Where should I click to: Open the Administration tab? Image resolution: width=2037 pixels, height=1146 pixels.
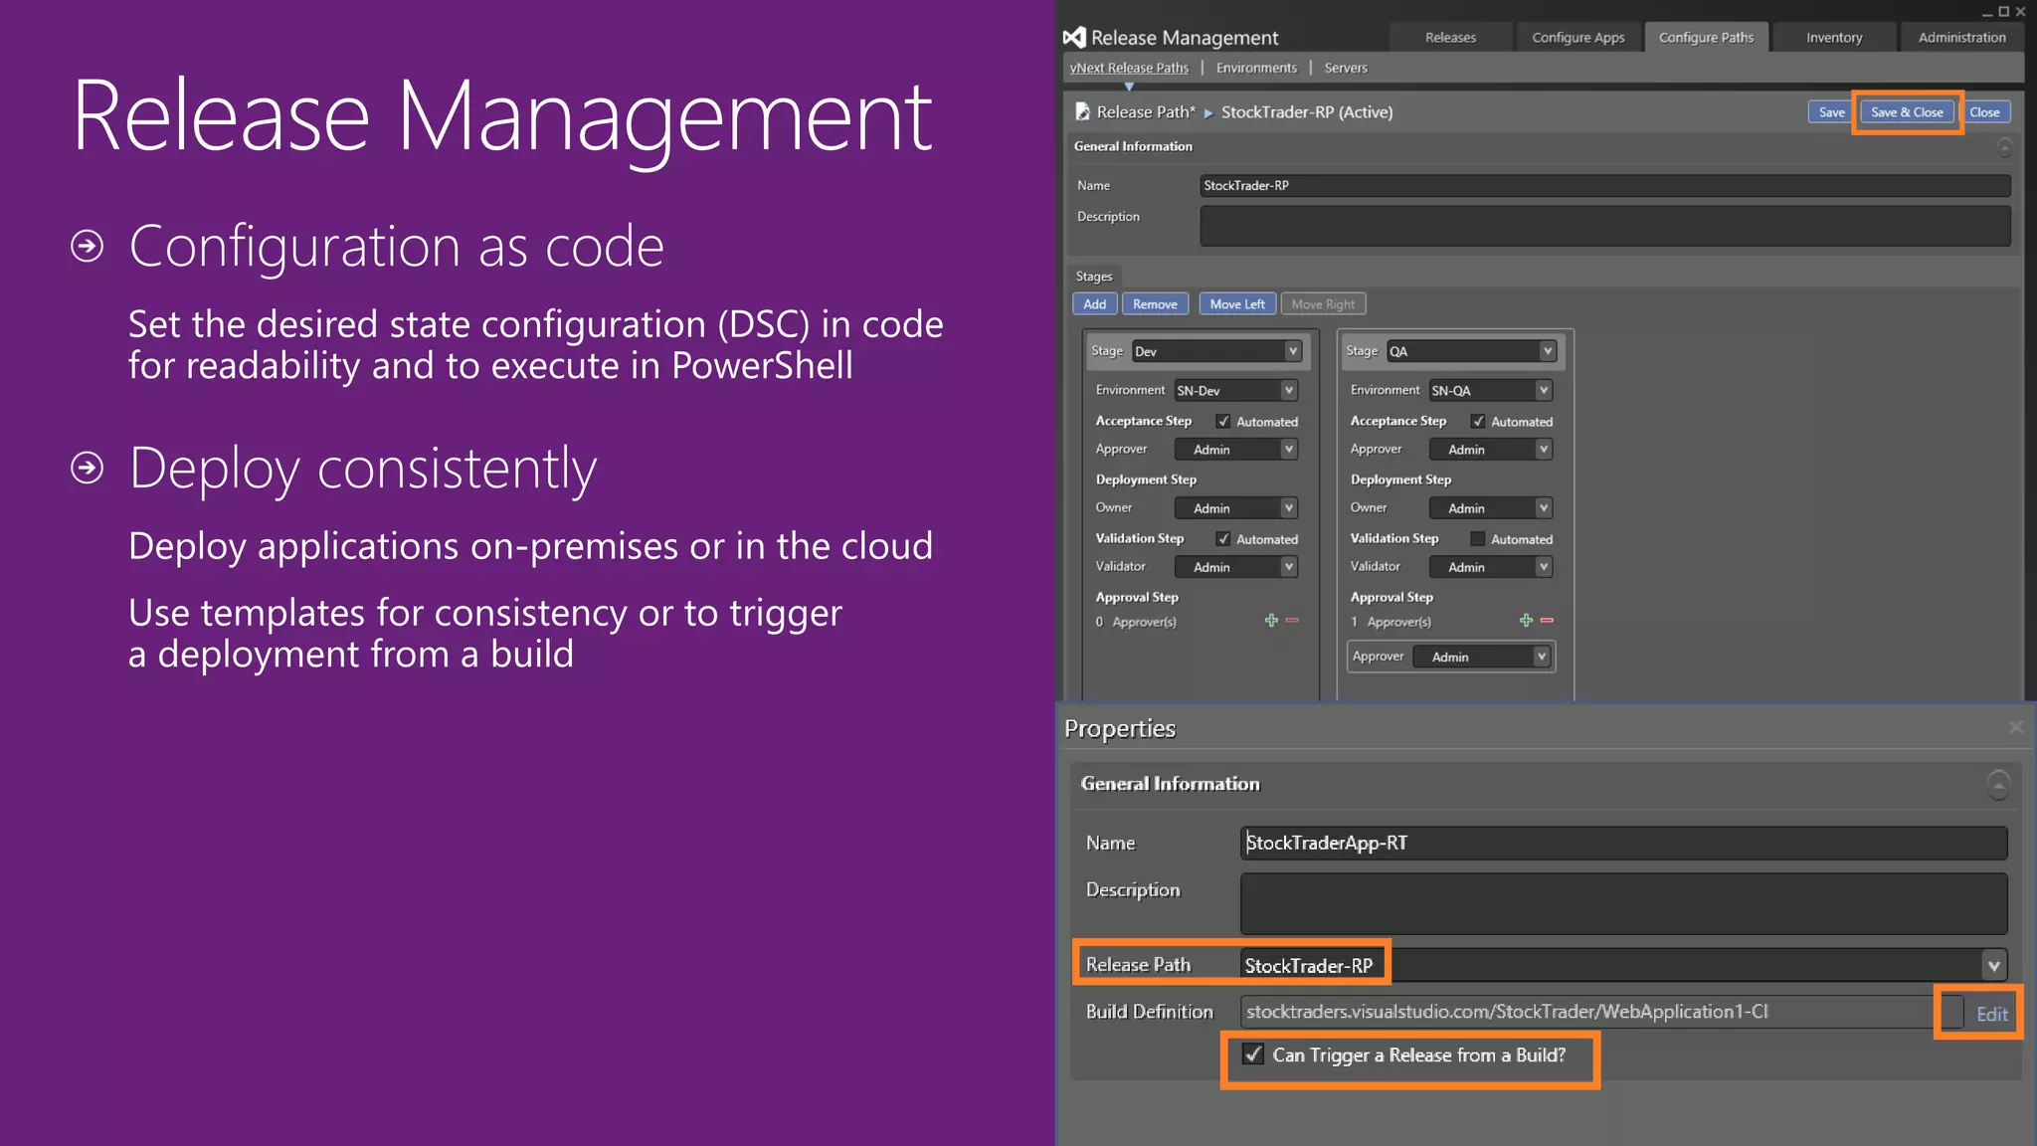(x=1961, y=38)
